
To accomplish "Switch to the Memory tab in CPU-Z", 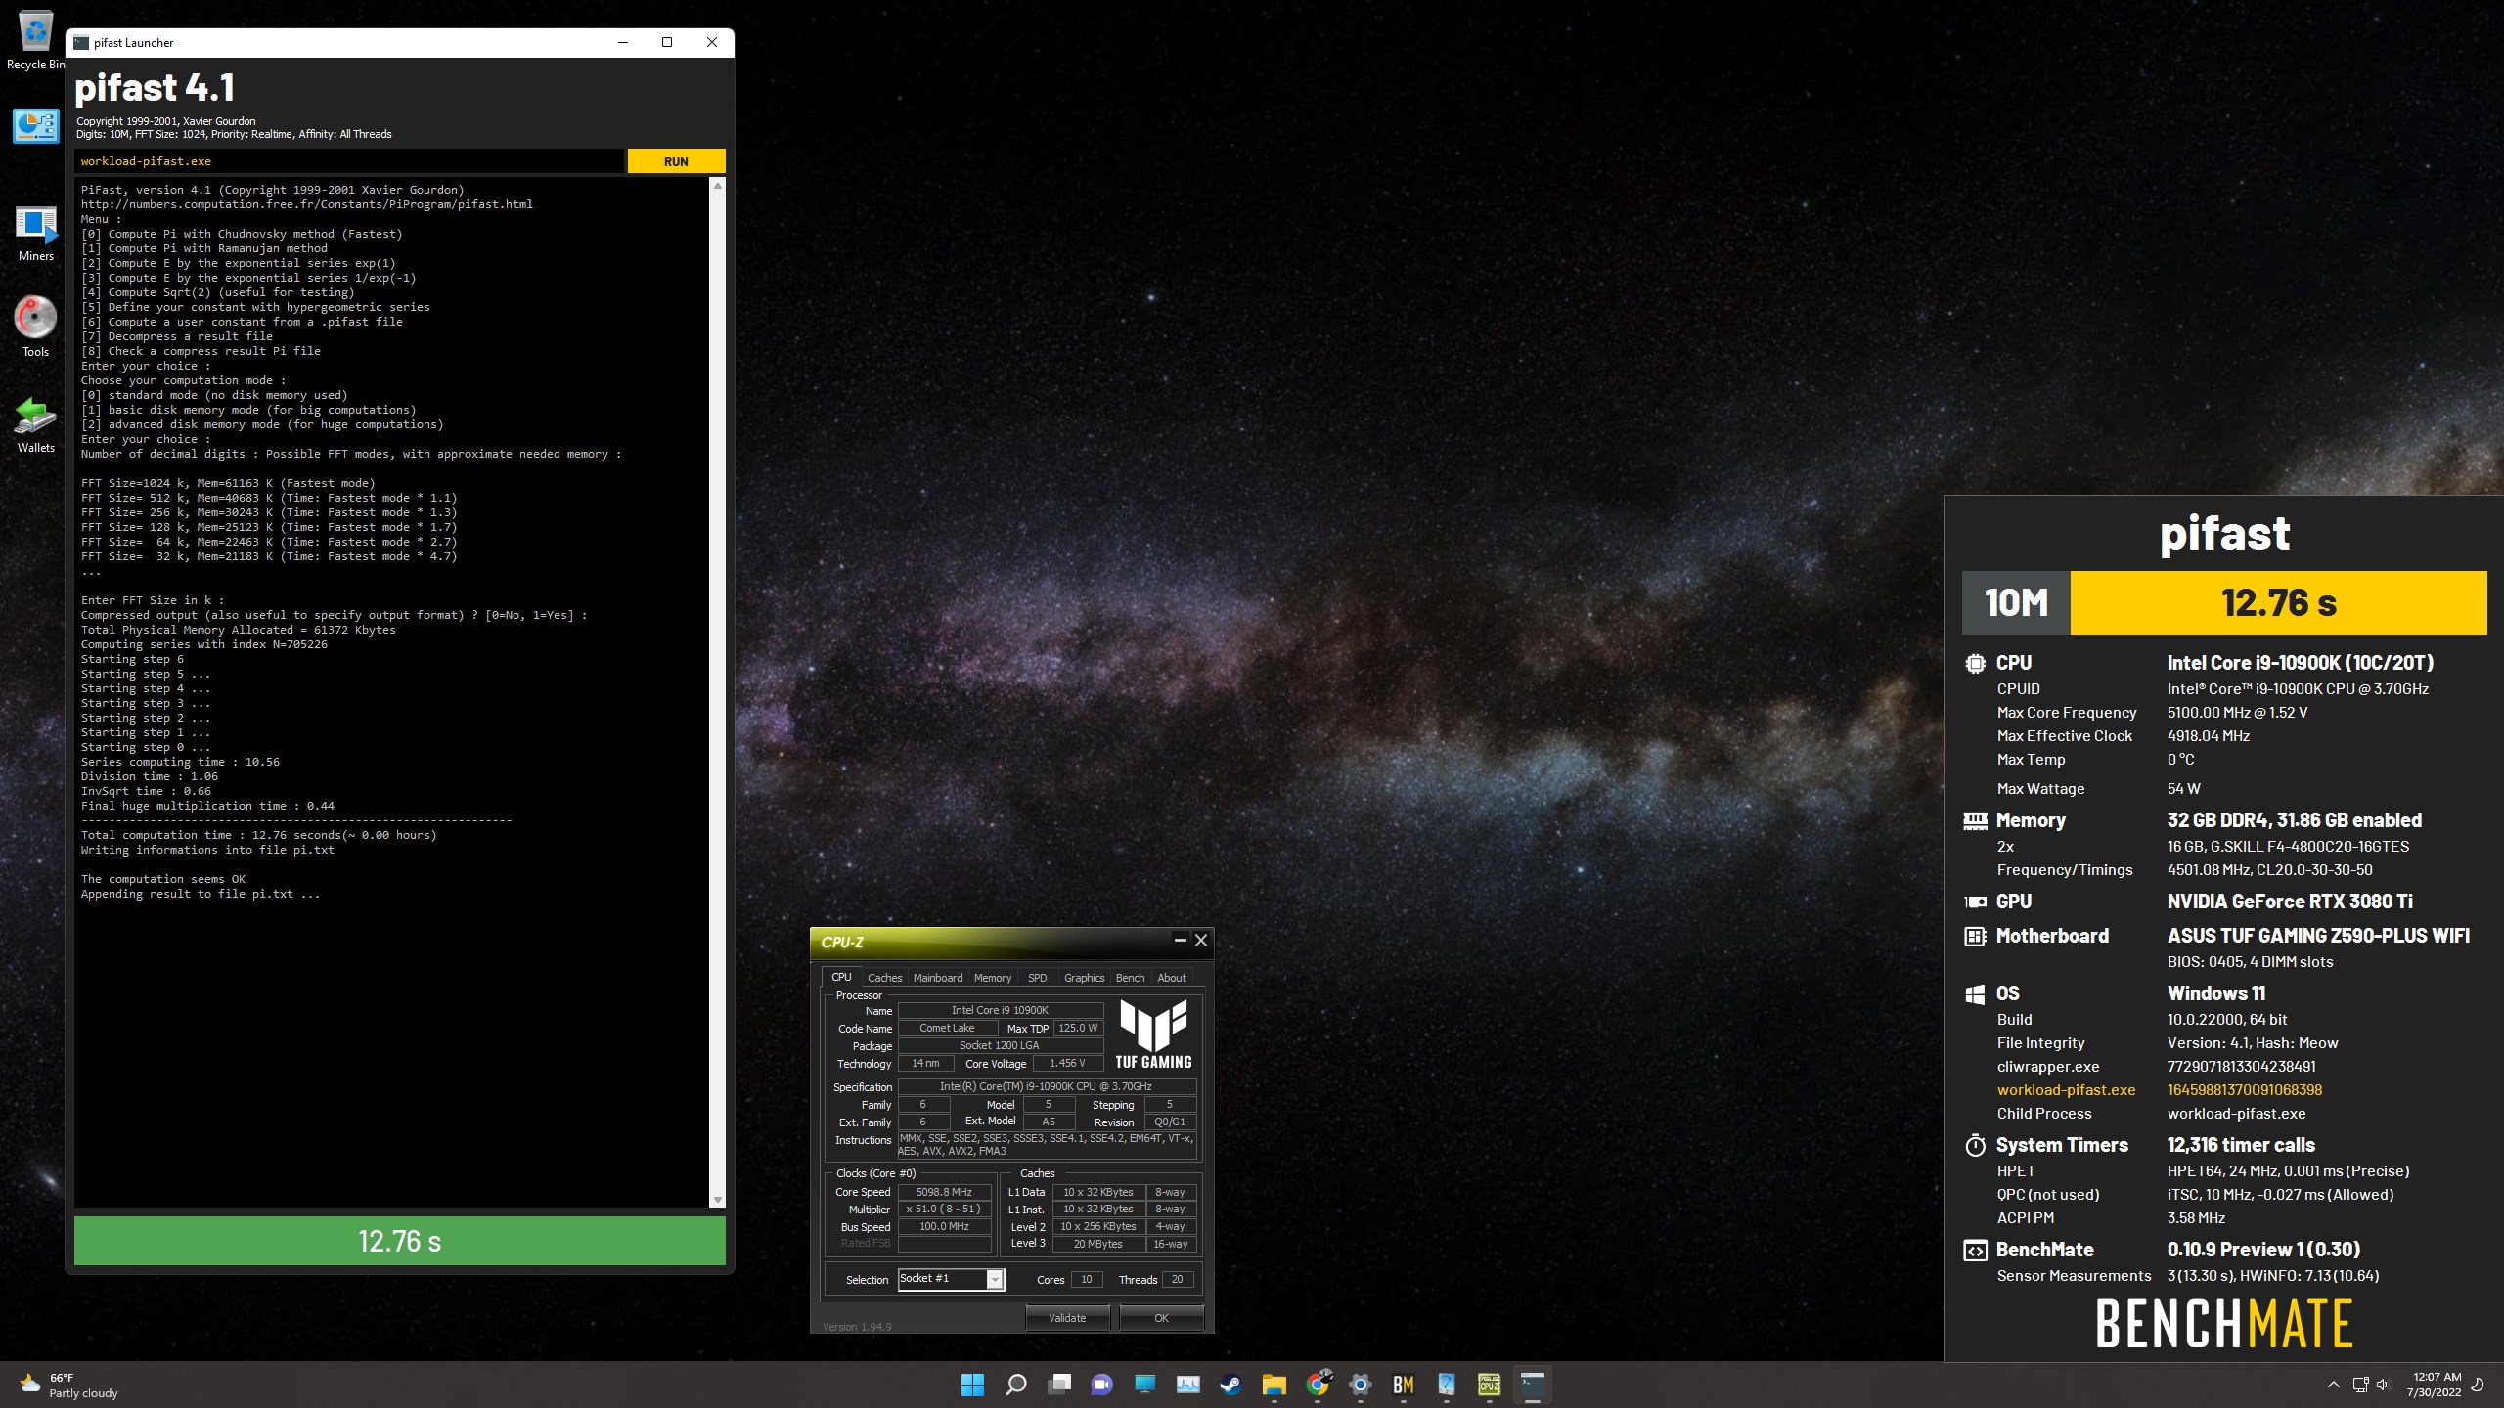I will click(992, 978).
